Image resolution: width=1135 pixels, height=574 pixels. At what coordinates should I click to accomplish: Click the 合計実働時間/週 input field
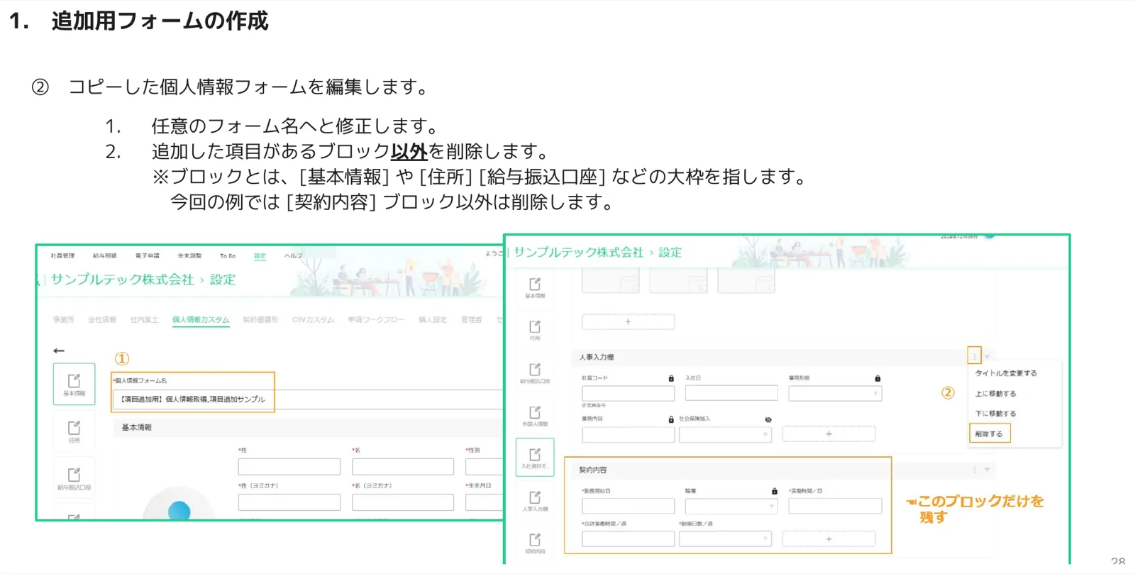[x=629, y=539]
